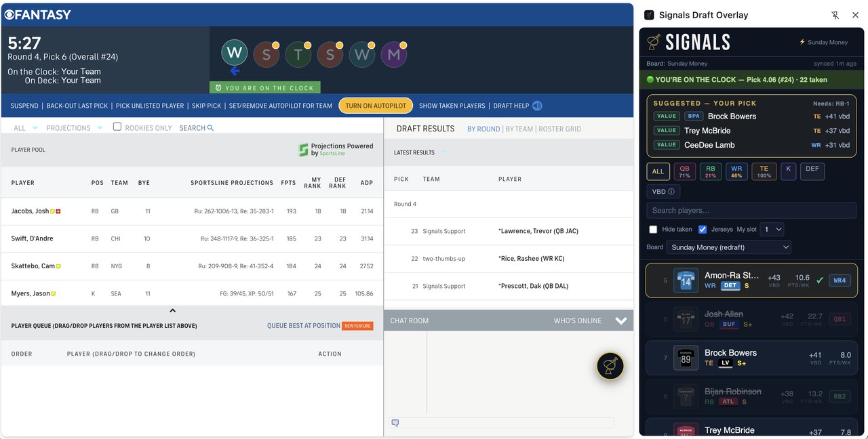Click the W team circle on the clock
The image size is (868, 439).
235,53
